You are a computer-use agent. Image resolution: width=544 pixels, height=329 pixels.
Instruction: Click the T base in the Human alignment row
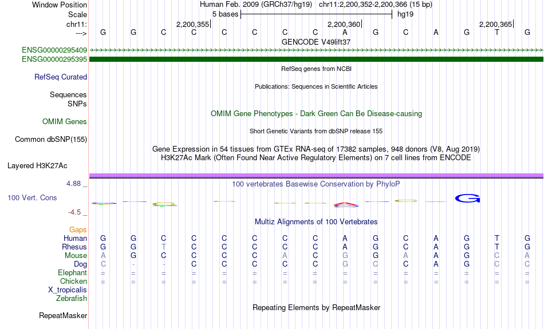(x=497, y=238)
